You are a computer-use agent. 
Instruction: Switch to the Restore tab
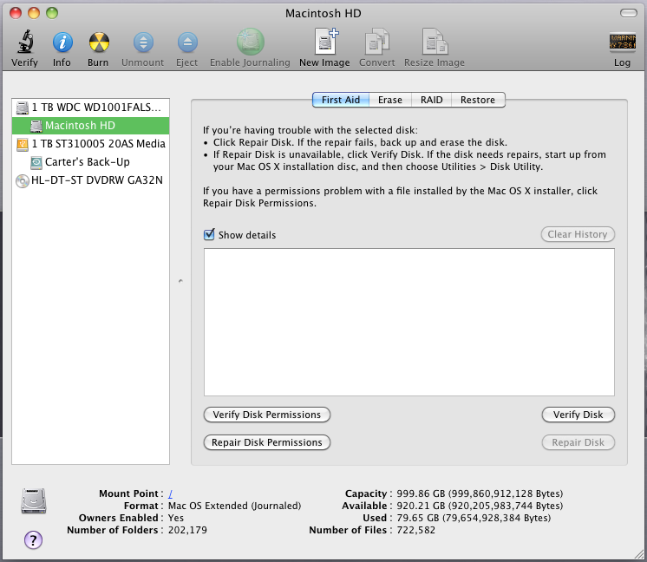point(478,100)
